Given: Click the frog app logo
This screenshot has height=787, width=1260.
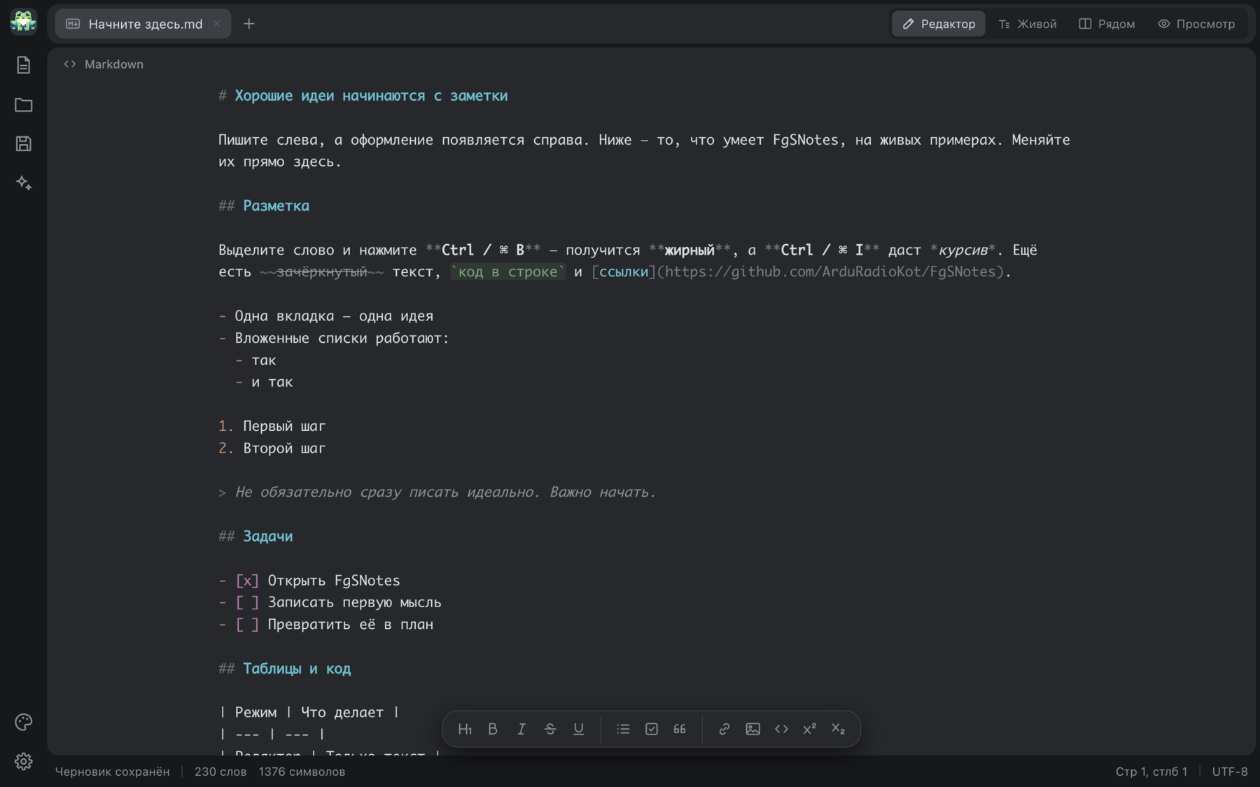Looking at the screenshot, I should coord(23,22).
